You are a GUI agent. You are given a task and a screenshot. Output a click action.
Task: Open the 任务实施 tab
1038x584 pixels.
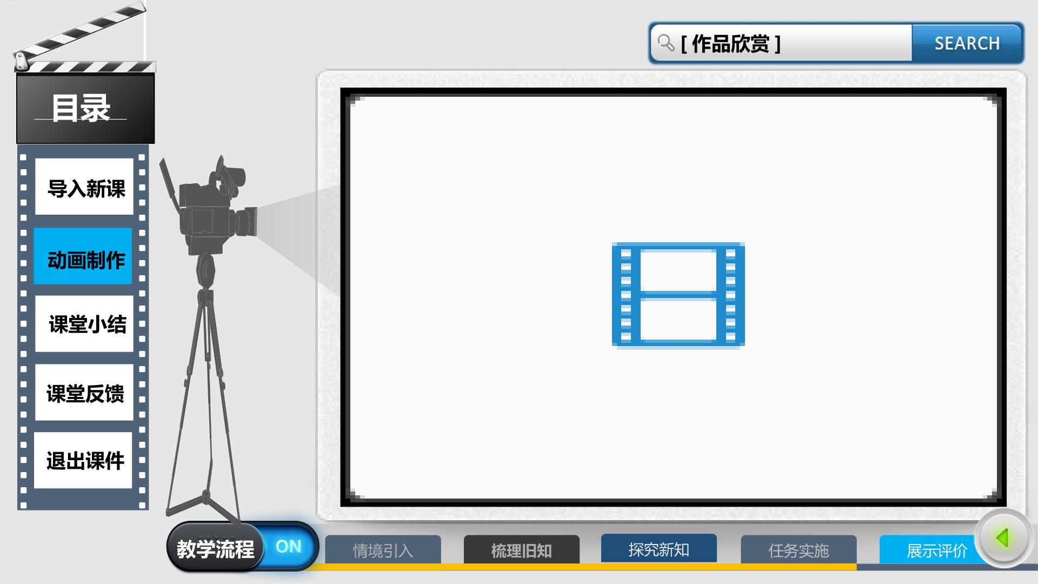(x=799, y=550)
